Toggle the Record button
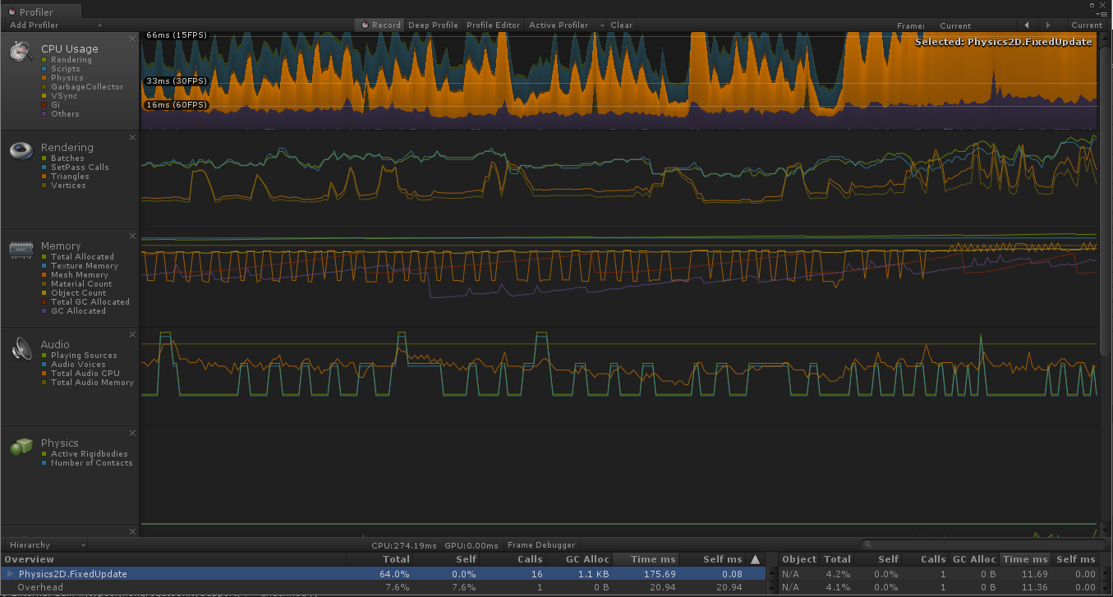Screen dimensions: 1113x597 pos(379,25)
